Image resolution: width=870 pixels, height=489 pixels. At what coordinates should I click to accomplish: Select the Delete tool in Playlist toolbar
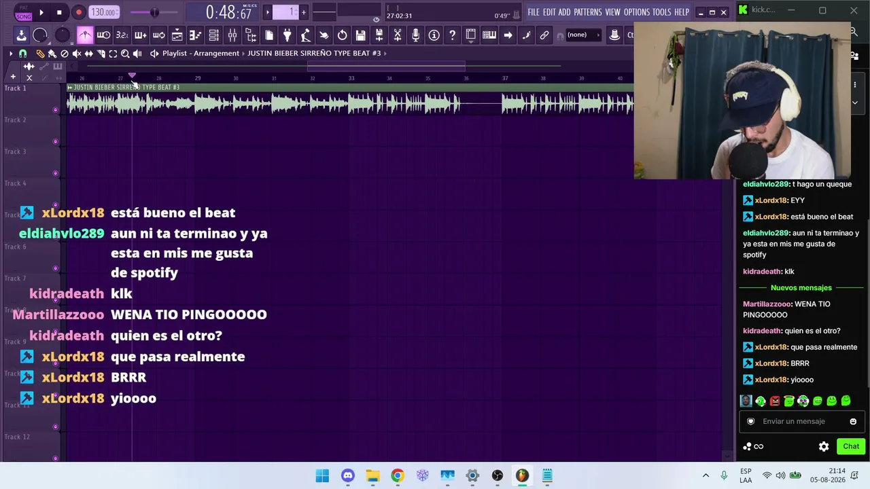click(x=65, y=54)
